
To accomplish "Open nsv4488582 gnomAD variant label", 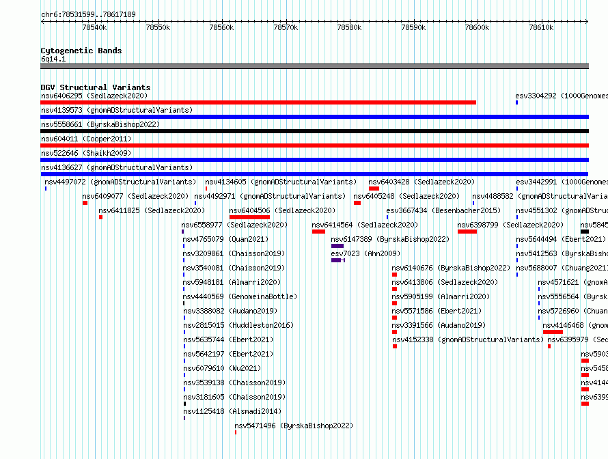I will tap(540, 196).
